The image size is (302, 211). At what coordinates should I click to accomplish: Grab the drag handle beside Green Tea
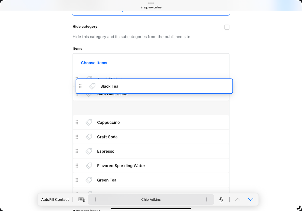(x=77, y=180)
